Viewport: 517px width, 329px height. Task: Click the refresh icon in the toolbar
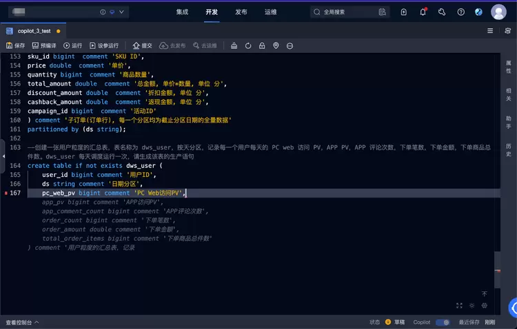(x=248, y=45)
